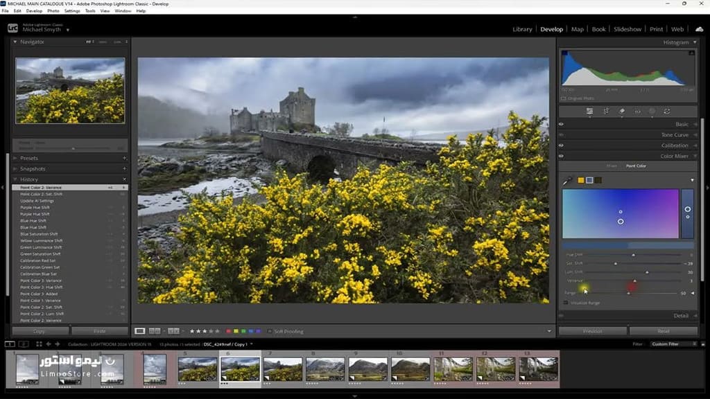Expand the Snapshots panel

click(x=15, y=169)
